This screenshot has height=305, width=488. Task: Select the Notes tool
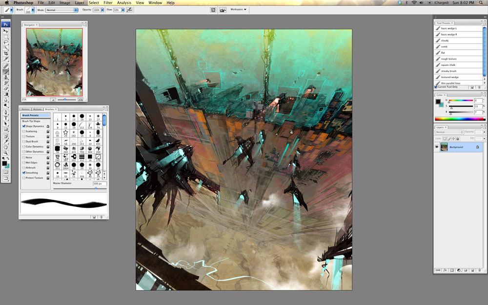(x=5, y=136)
